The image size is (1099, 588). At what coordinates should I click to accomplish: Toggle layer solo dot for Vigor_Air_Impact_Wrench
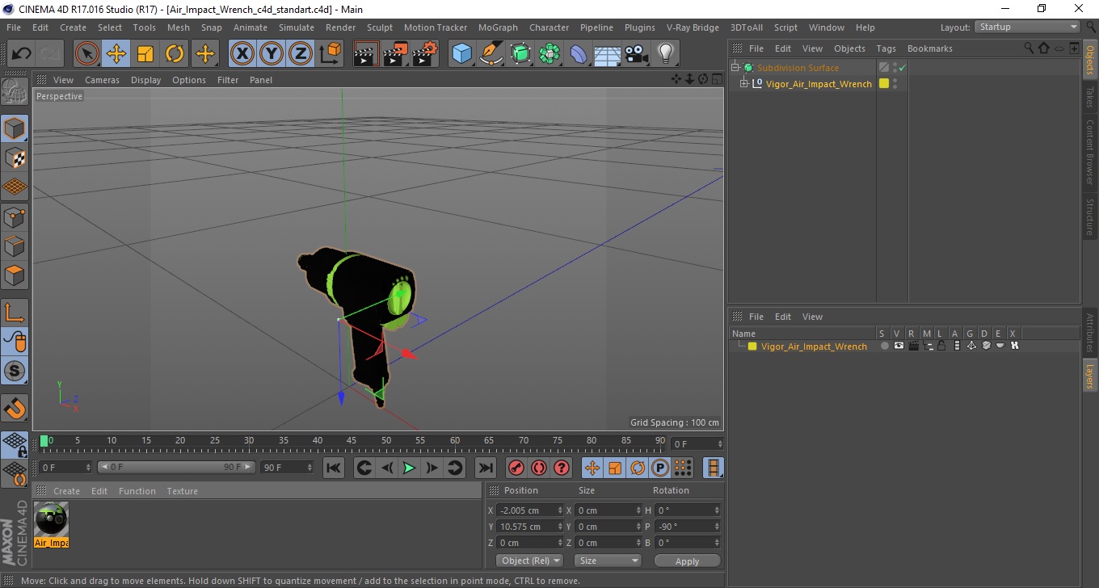[x=884, y=346]
